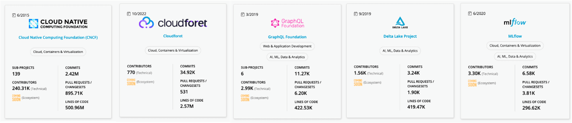
Task: Click the cloudforet logo
Action: coord(173,23)
